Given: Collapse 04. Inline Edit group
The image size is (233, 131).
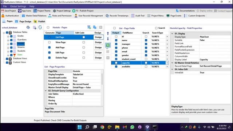Looking at the screenshot, I should (x=172, y=70).
